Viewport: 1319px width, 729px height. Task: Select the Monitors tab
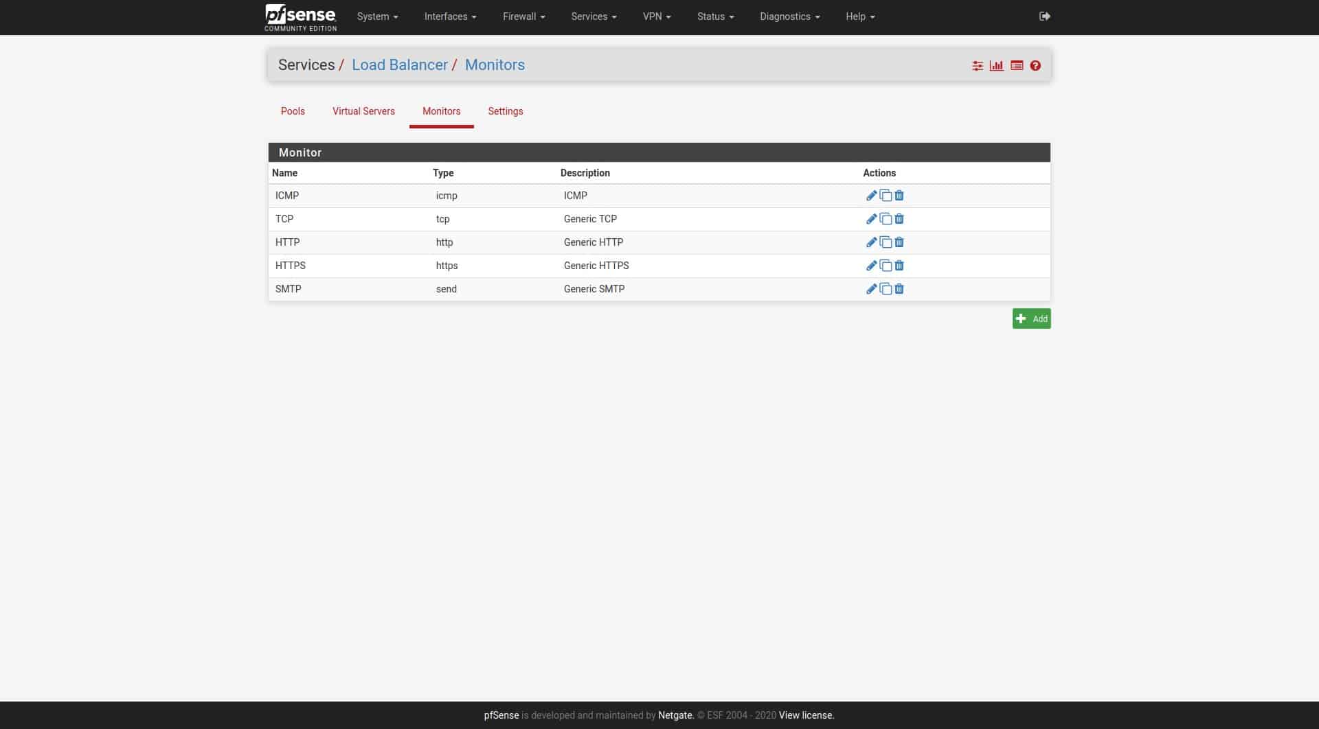click(441, 111)
